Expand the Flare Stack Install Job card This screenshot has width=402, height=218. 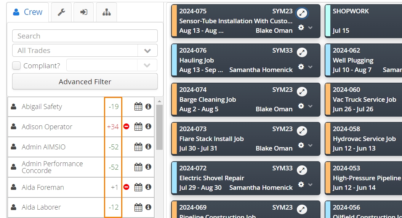[302, 131]
